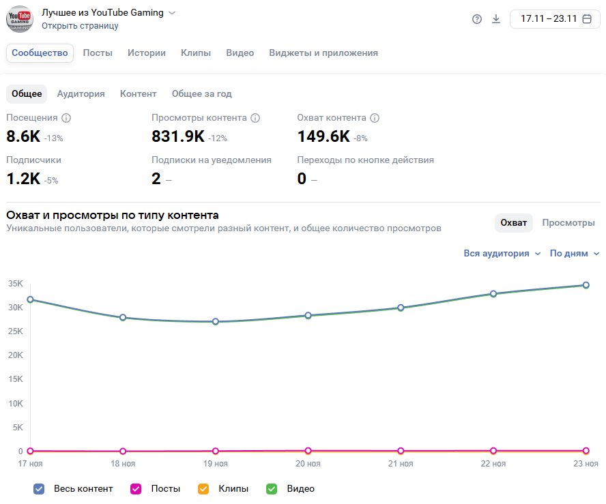Expand the community name dropdown chevron
The height and width of the screenshot is (504, 606).
(x=172, y=13)
